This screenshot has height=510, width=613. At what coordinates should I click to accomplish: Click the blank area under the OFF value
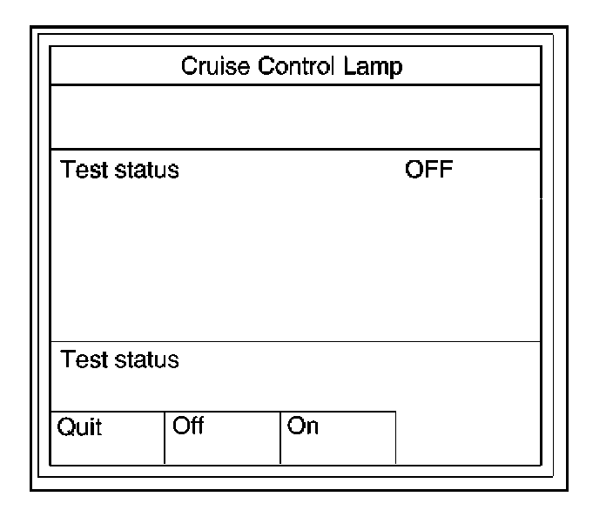pyautogui.click(x=428, y=252)
